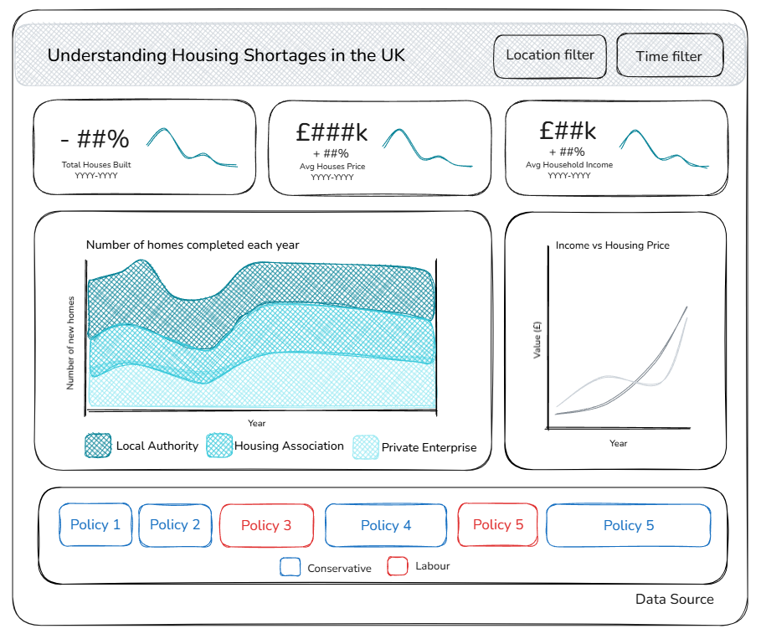This screenshot has width=761, height=634.
Task: Open the Time filter
Action: (669, 56)
